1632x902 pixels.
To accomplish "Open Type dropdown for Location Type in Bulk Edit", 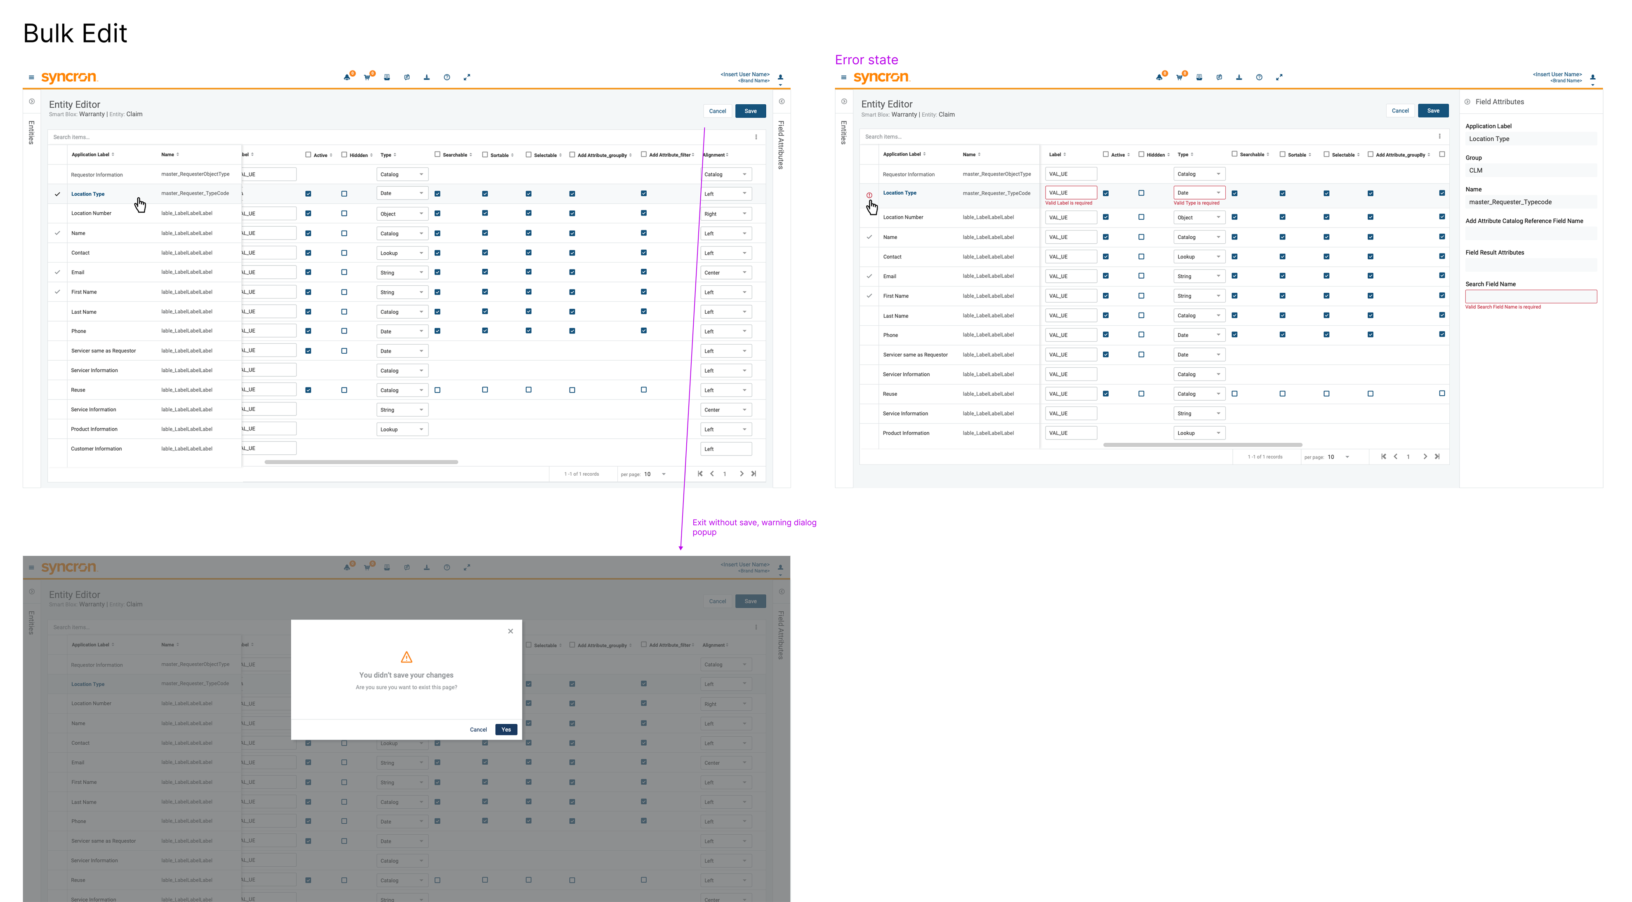I will point(402,193).
